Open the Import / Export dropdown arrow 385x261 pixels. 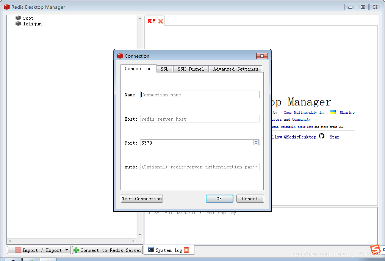coord(67,250)
